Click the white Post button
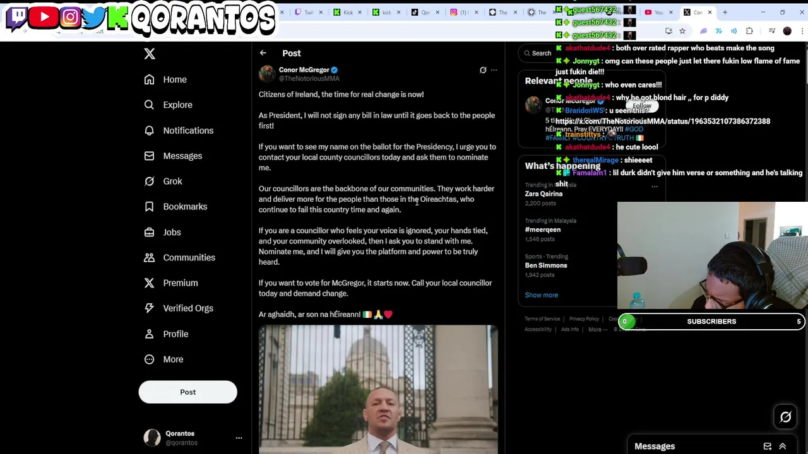808x454 pixels. (x=187, y=392)
